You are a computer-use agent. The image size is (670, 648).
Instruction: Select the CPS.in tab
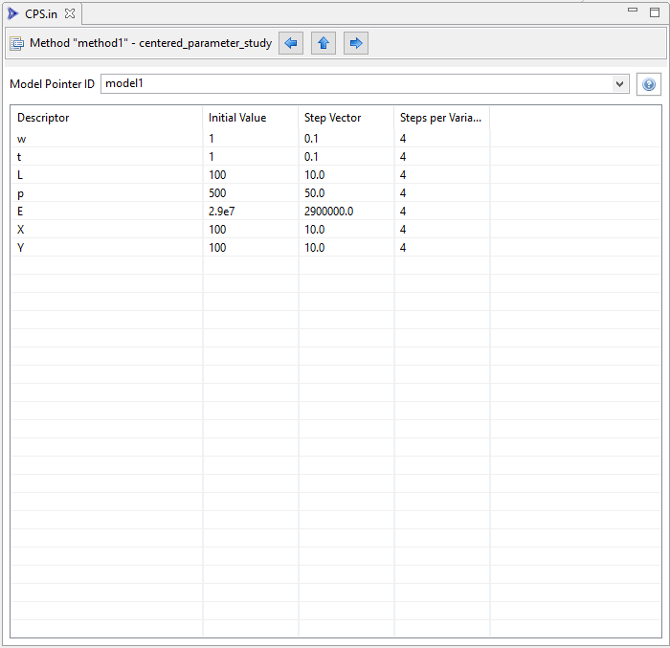coord(41,12)
